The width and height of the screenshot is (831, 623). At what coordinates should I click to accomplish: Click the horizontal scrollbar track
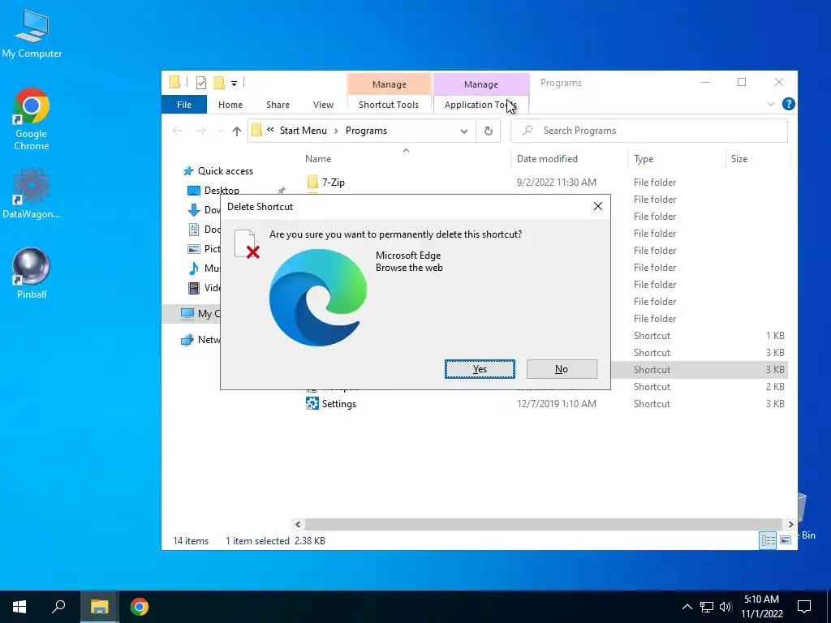[x=544, y=525]
